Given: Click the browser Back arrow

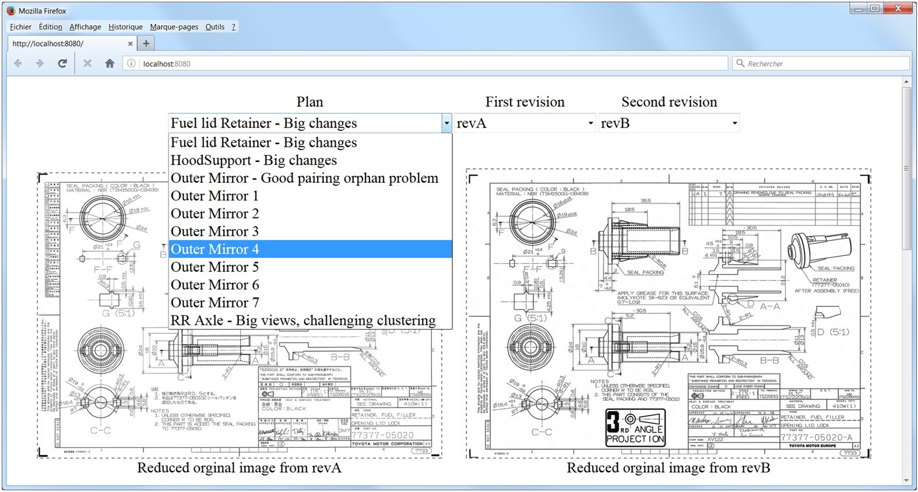Looking at the screenshot, I should pos(18,63).
